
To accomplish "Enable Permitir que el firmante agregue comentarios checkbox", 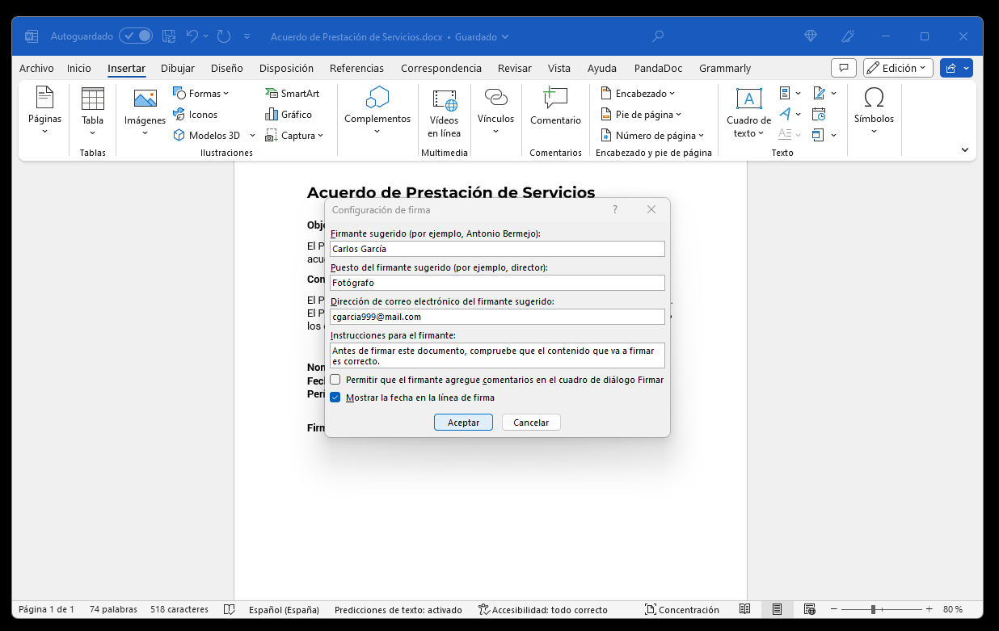I will pos(335,380).
